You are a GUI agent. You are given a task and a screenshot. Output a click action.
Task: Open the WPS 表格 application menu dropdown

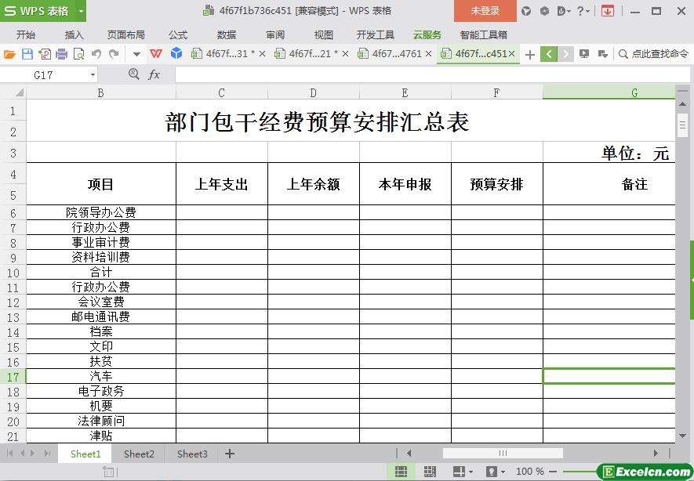click(x=80, y=11)
